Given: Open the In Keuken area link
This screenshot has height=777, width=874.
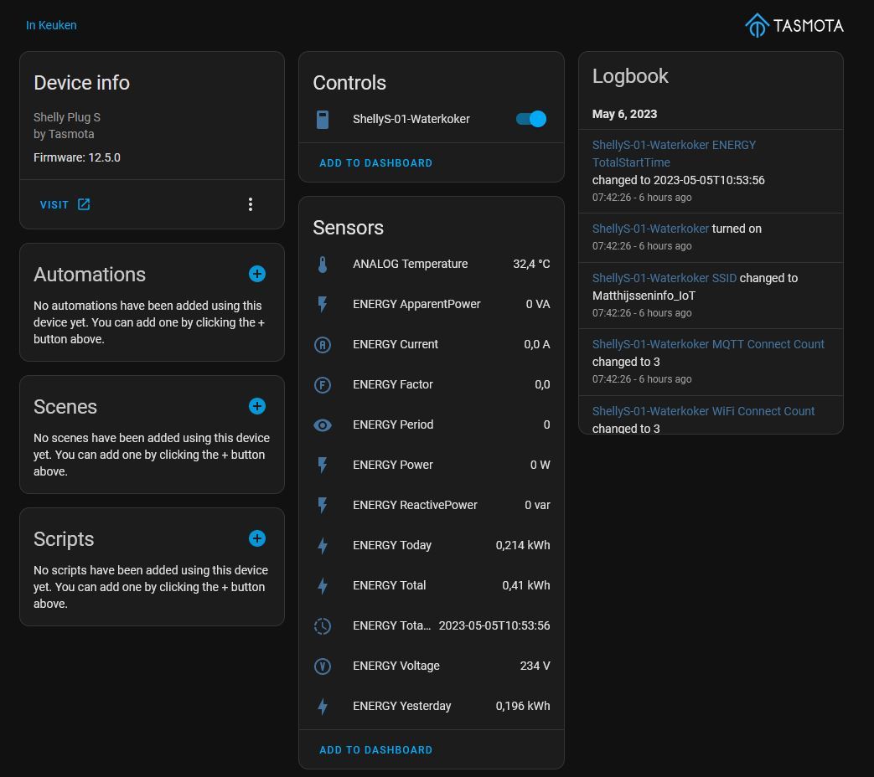Looking at the screenshot, I should 51,25.
